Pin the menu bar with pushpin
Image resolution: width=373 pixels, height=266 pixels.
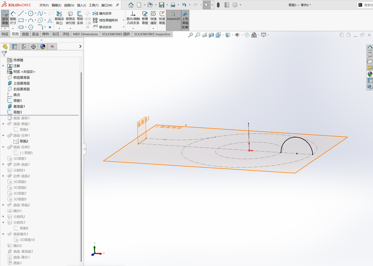[x=117, y=5]
